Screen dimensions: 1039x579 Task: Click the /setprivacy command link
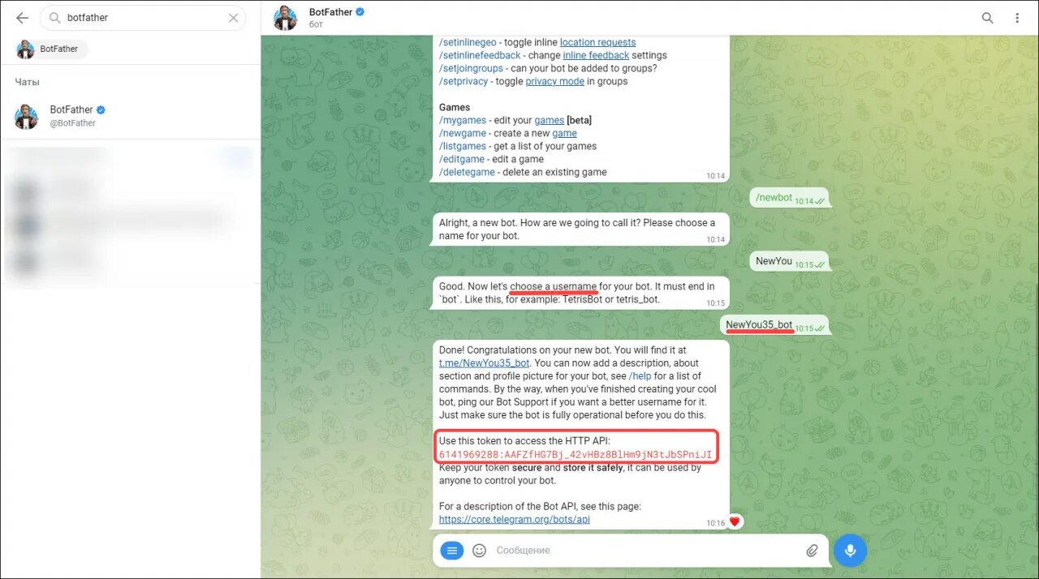coord(463,81)
